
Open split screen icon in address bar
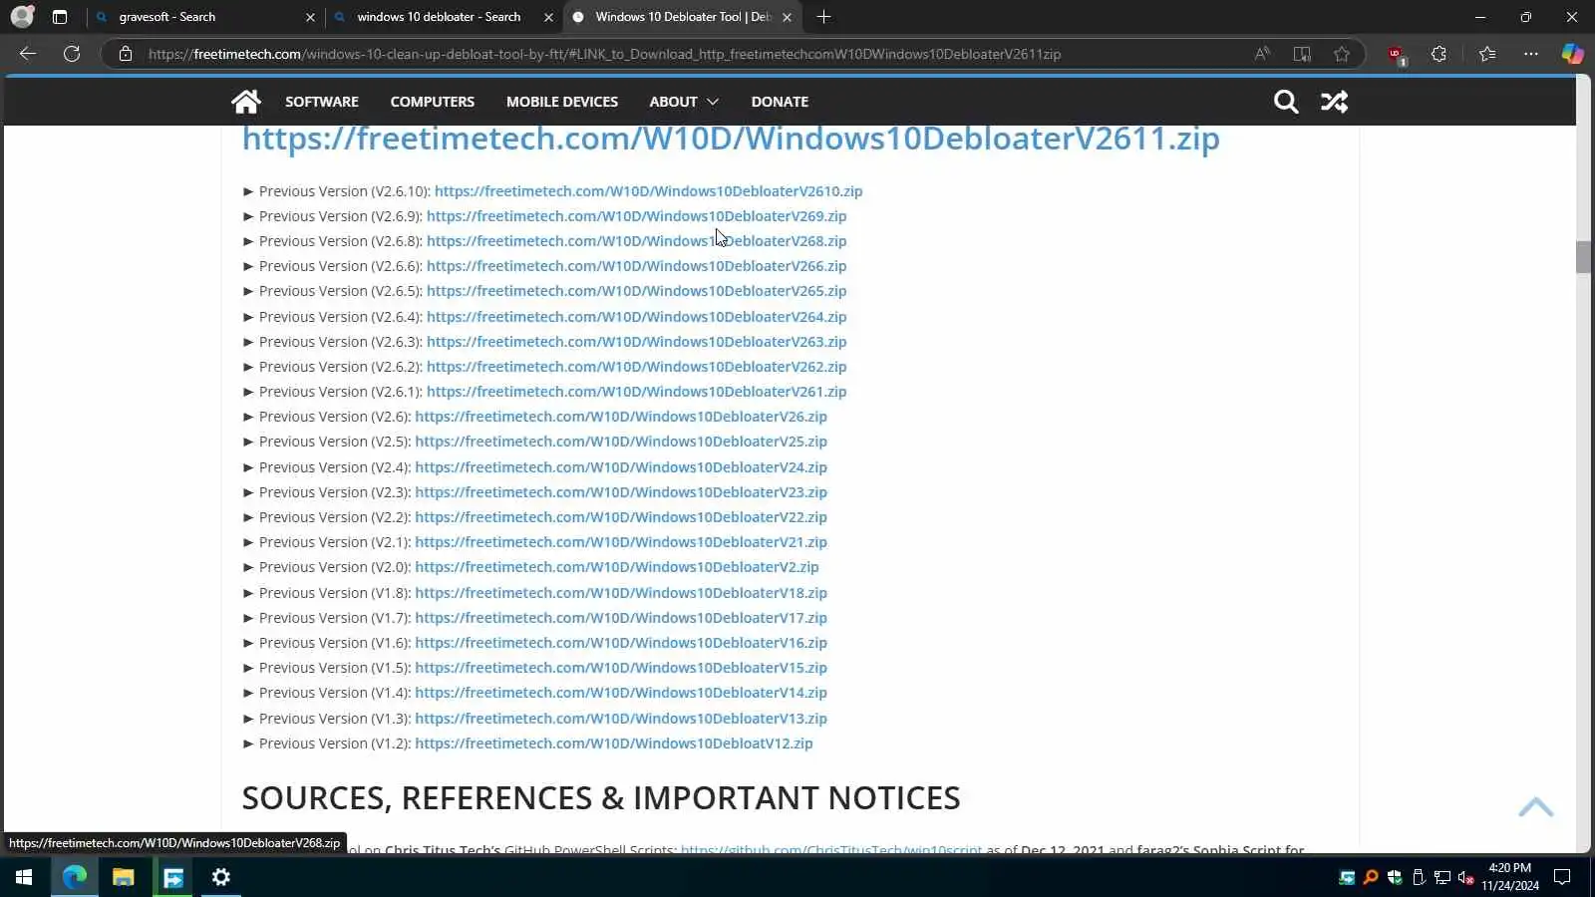1302,54
